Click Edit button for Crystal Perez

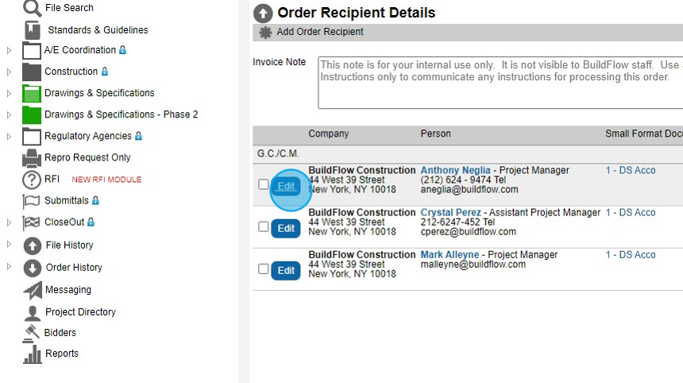click(x=286, y=228)
